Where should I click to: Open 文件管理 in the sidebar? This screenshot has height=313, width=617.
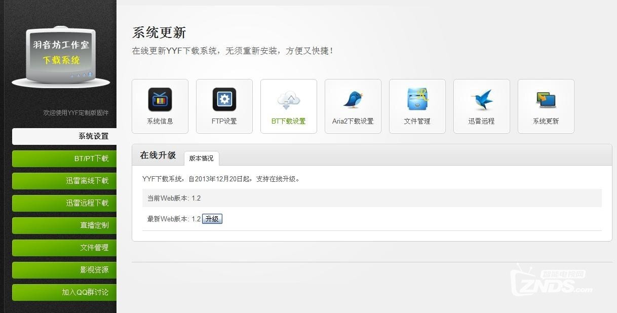(x=65, y=248)
